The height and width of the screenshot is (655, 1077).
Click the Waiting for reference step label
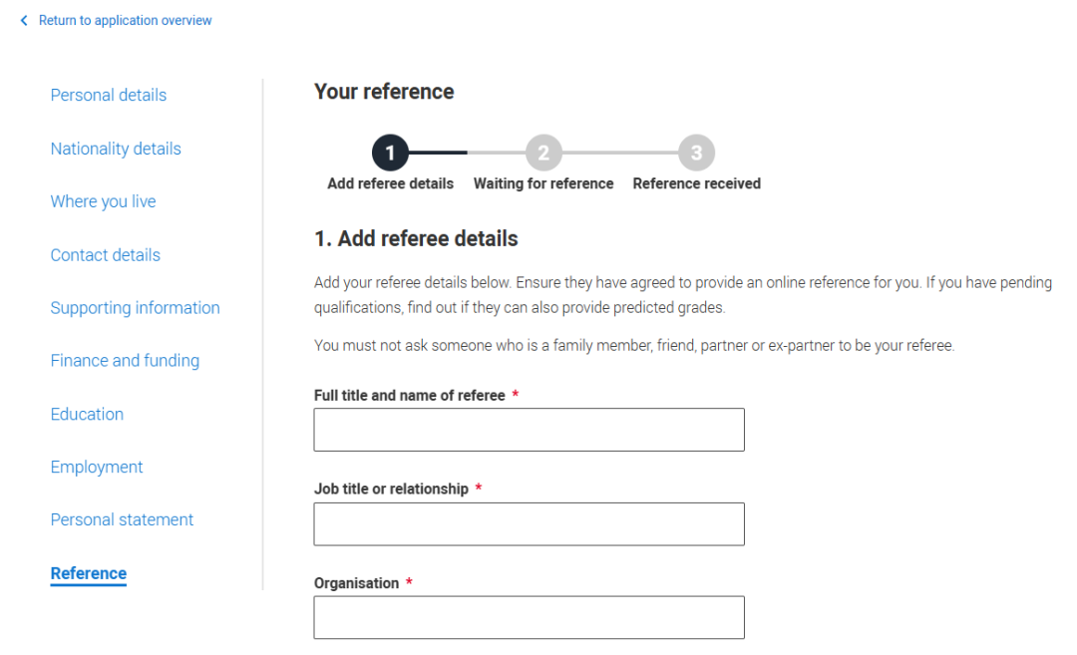coord(543,183)
